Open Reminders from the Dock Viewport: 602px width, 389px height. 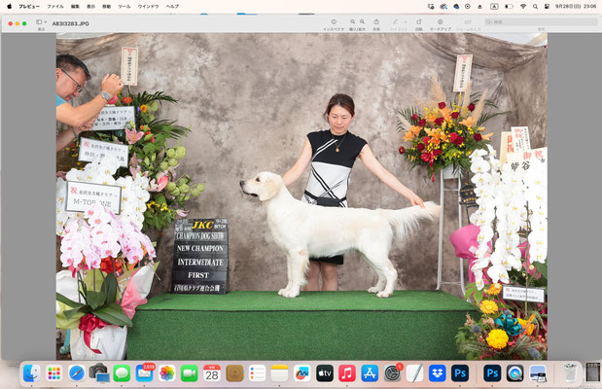pos(257,373)
